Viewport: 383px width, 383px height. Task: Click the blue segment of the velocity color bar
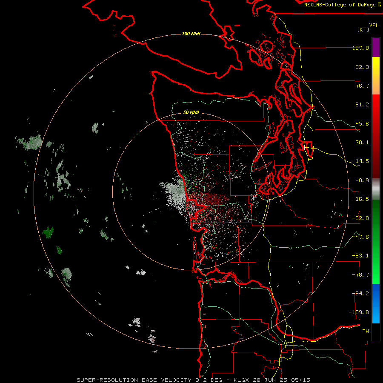(376, 303)
